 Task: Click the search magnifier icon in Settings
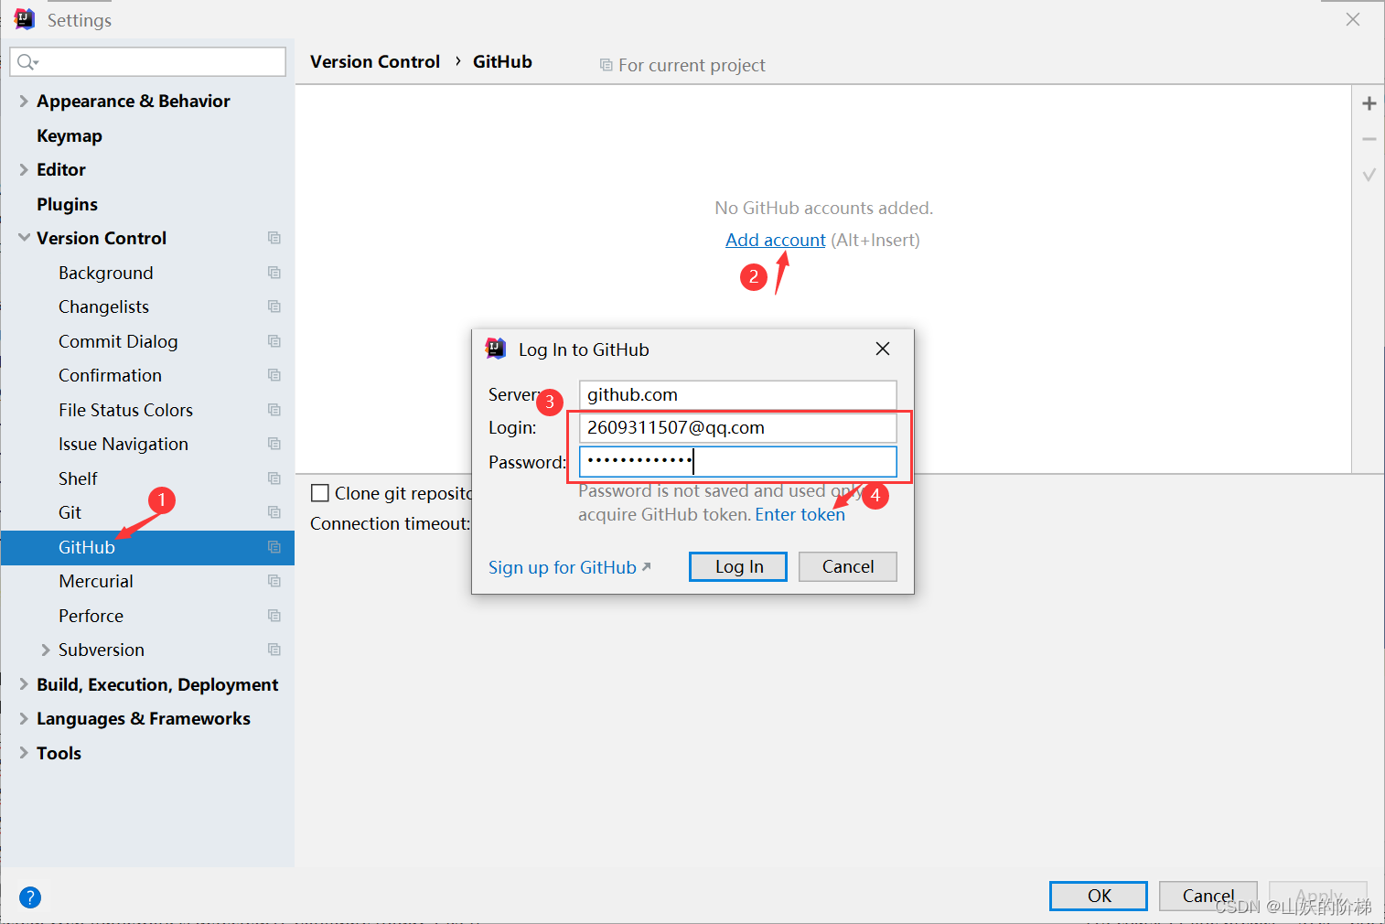27,62
